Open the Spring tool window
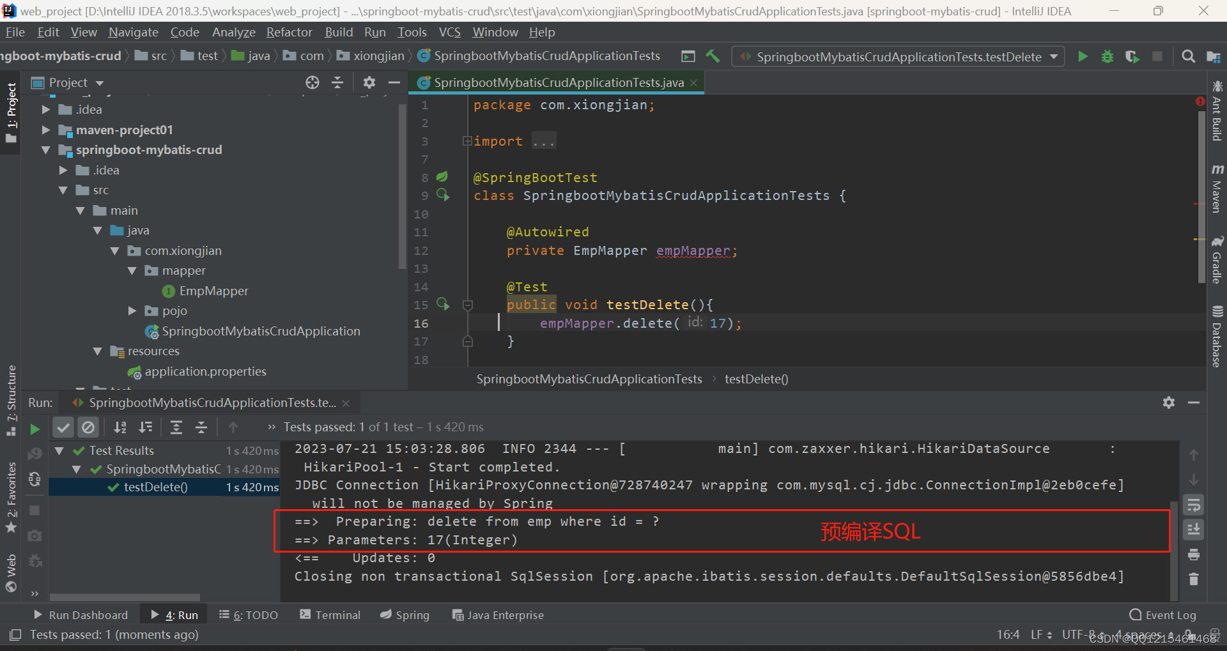This screenshot has width=1227, height=651. (405, 615)
